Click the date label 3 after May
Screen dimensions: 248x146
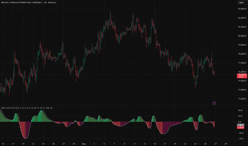94,144
